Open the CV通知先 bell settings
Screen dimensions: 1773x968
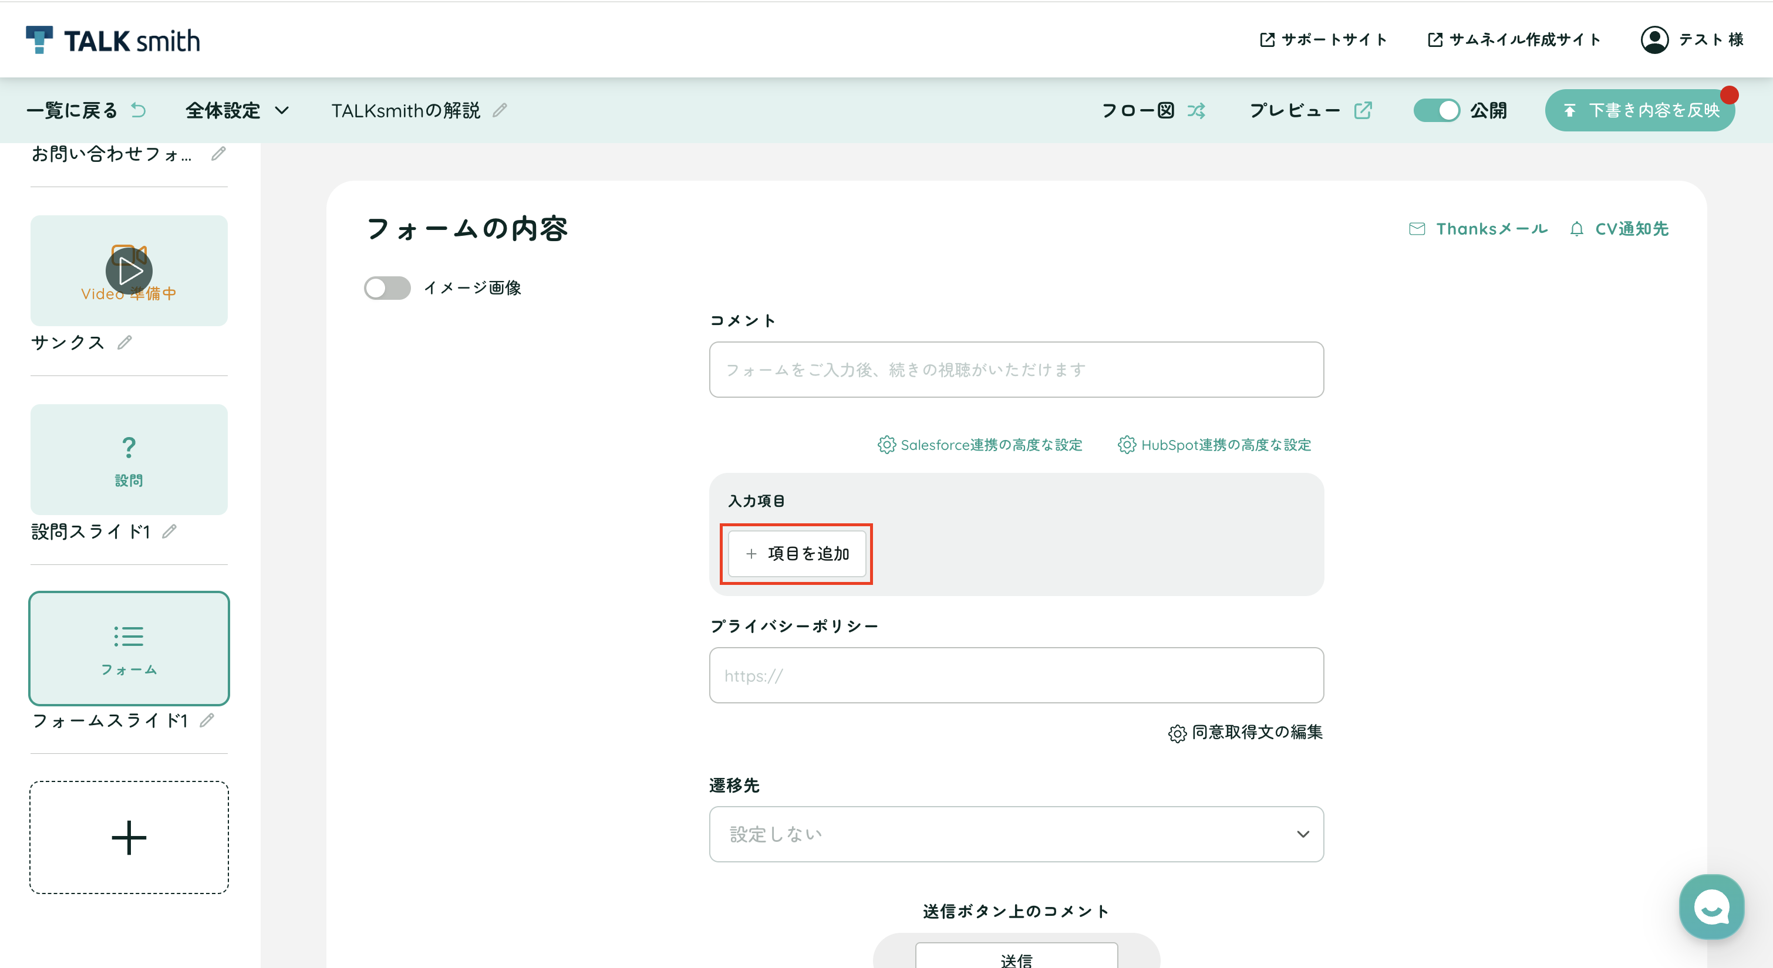pos(1619,228)
